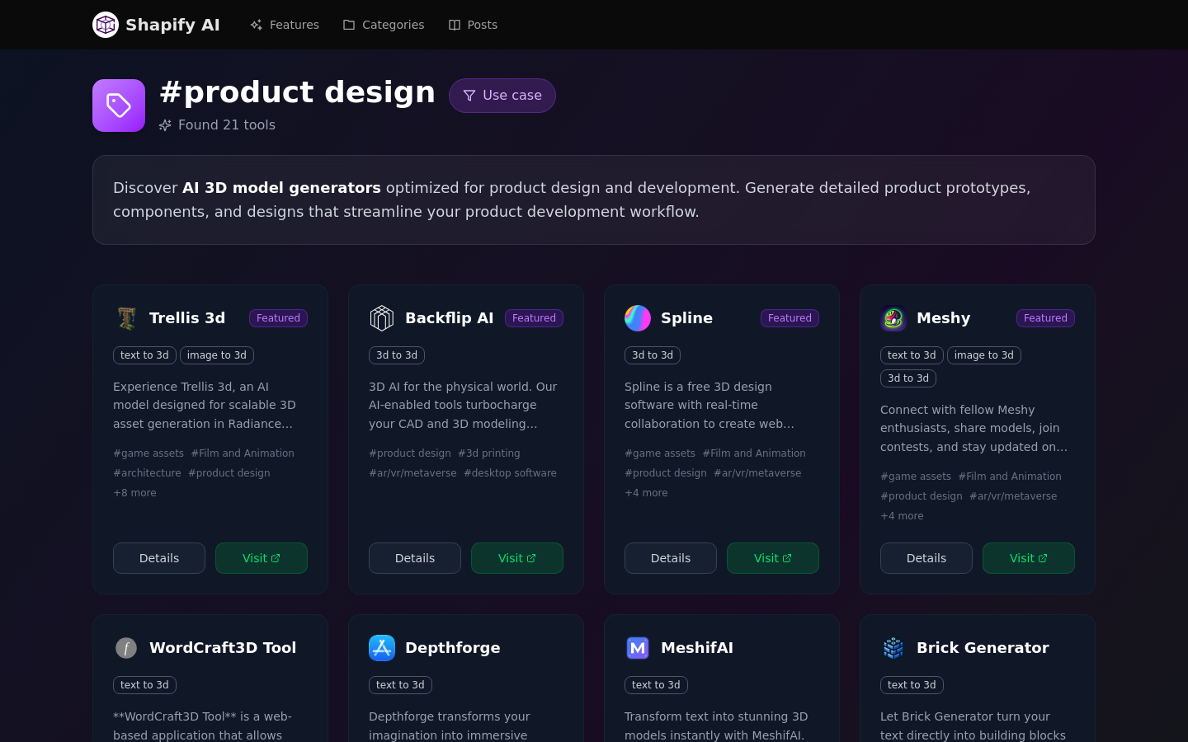The image size is (1188, 742).
Task: Select 3d to 3d tag on Meshy
Action: click(908, 378)
